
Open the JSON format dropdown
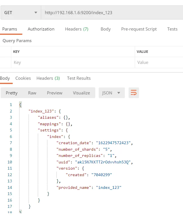(x=111, y=93)
